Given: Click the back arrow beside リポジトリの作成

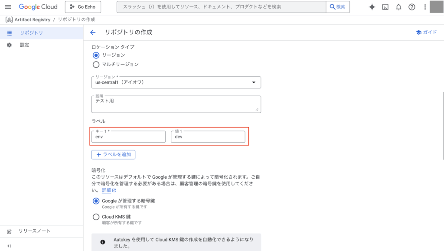Looking at the screenshot, I should pyautogui.click(x=92, y=33).
